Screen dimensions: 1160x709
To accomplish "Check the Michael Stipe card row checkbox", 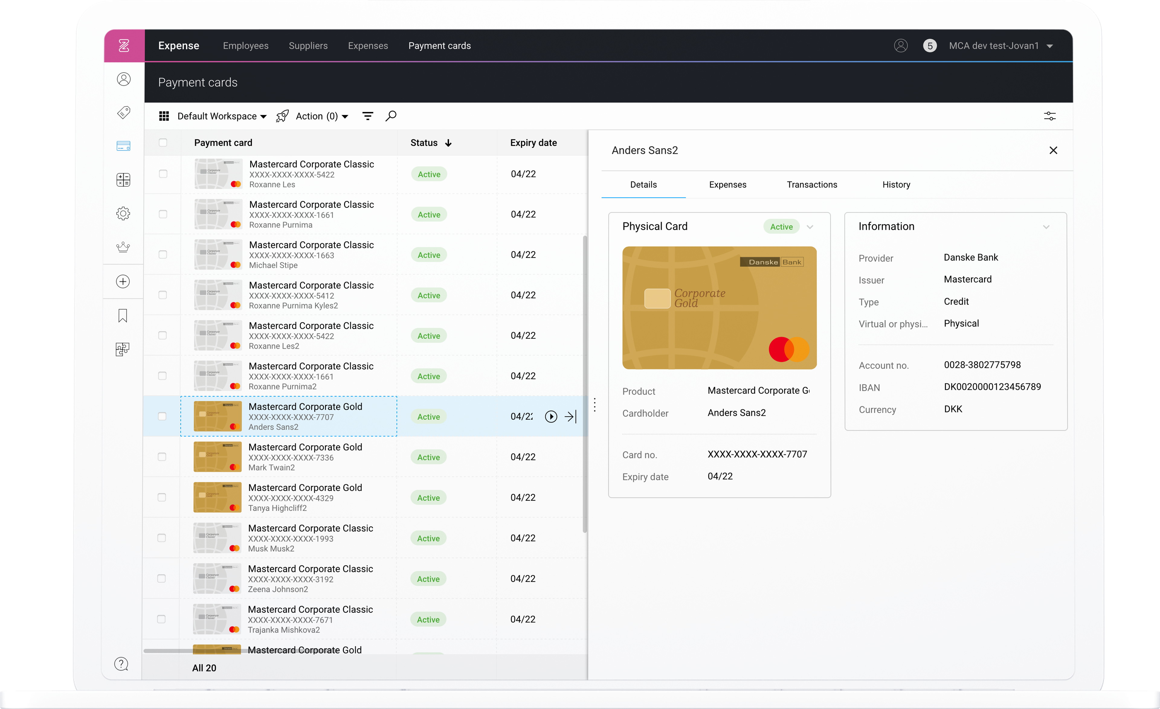I will [x=163, y=255].
